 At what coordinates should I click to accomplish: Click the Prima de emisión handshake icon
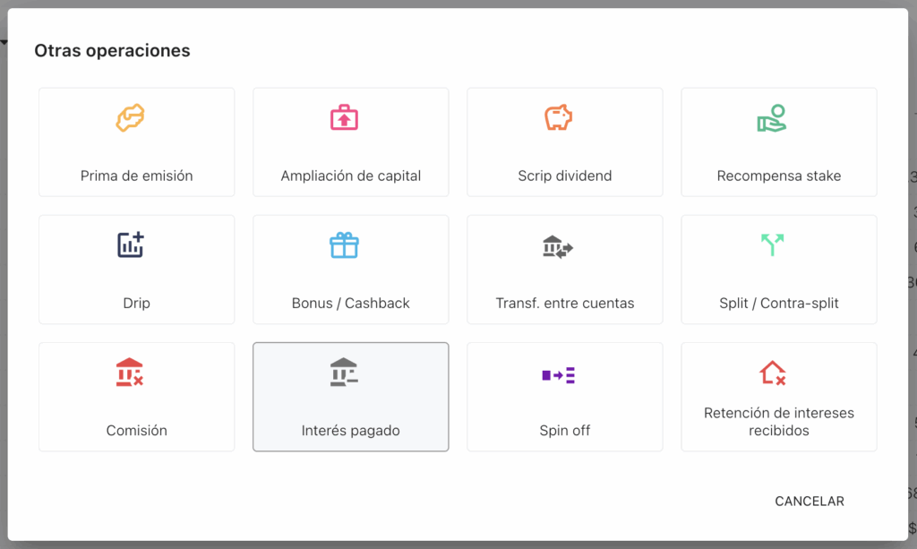[x=130, y=118]
